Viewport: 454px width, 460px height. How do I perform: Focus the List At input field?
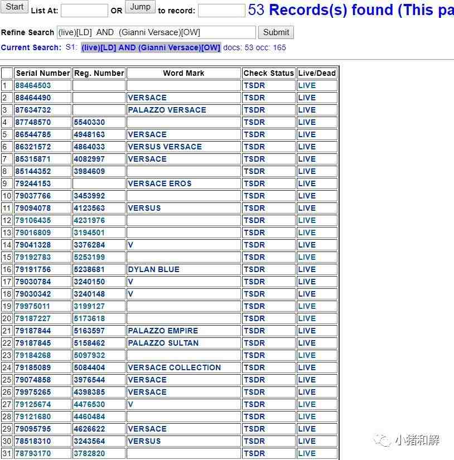[84, 11]
